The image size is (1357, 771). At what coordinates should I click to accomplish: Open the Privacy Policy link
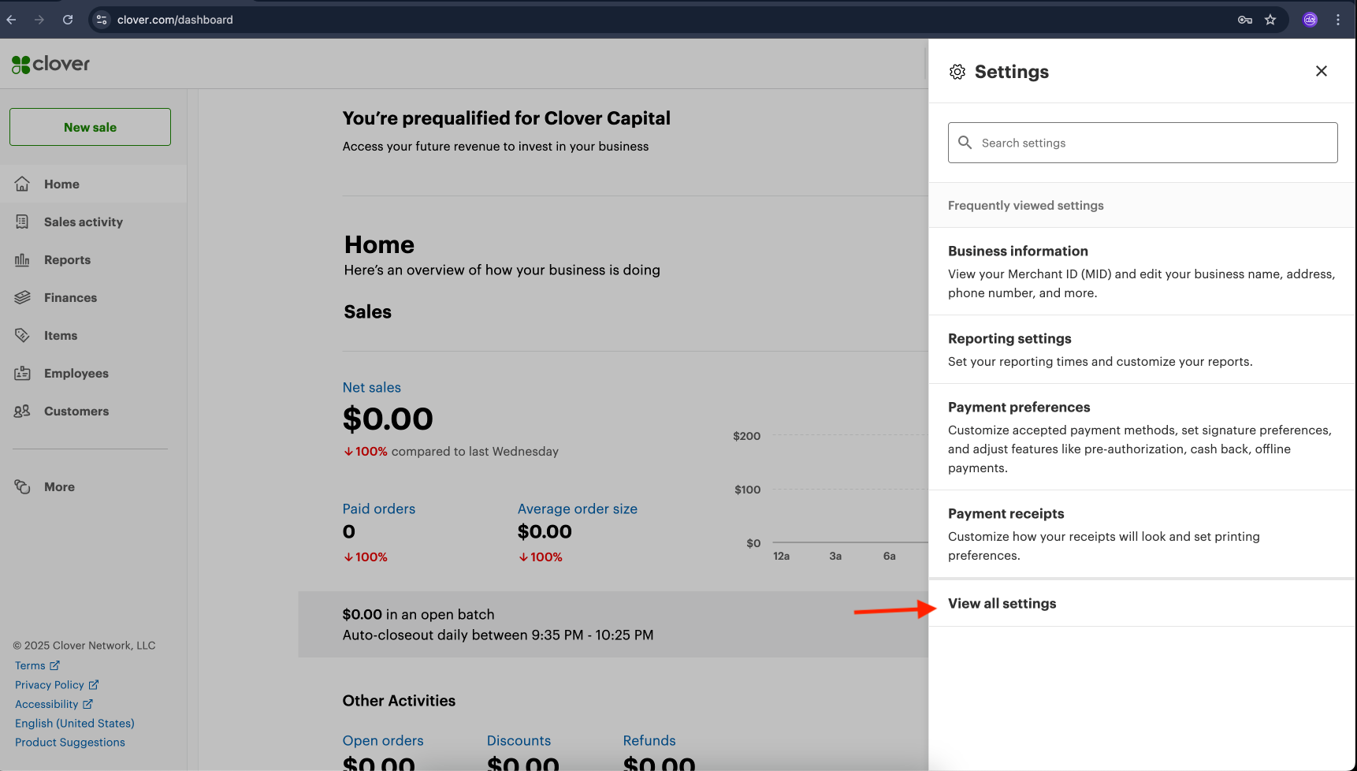coord(49,684)
